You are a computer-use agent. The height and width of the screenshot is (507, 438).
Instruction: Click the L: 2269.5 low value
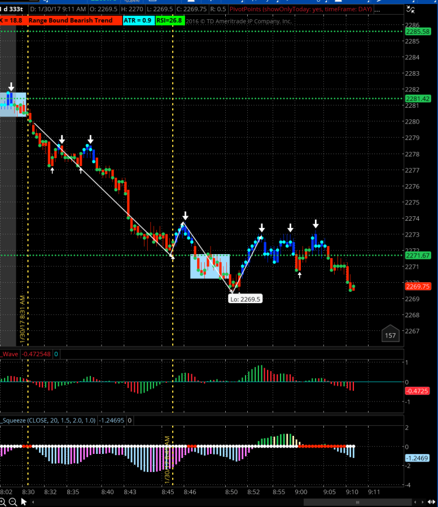pos(159,9)
